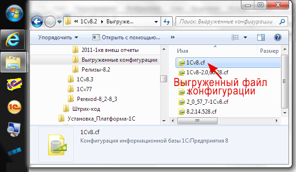
Task: Click the 1Cv8.cf file icon
Action: (182, 63)
